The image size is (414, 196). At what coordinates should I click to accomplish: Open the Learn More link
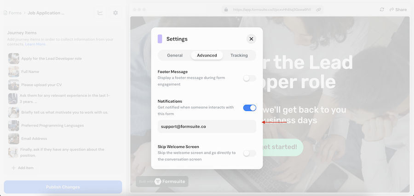point(35,44)
